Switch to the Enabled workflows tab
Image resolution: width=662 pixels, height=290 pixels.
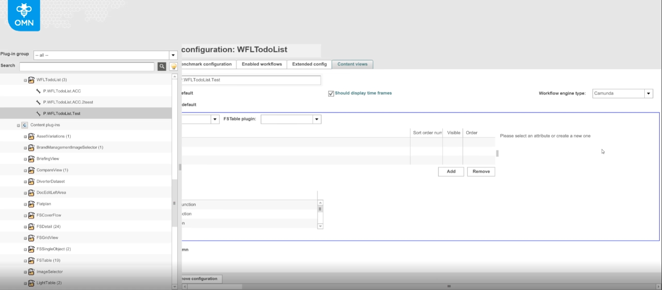click(x=262, y=64)
